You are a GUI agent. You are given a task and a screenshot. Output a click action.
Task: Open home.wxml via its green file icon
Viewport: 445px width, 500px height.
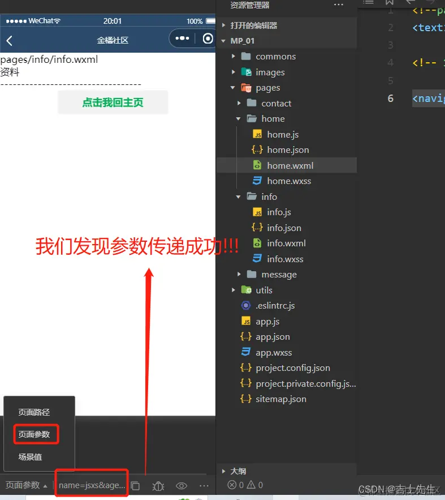tap(257, 165)
